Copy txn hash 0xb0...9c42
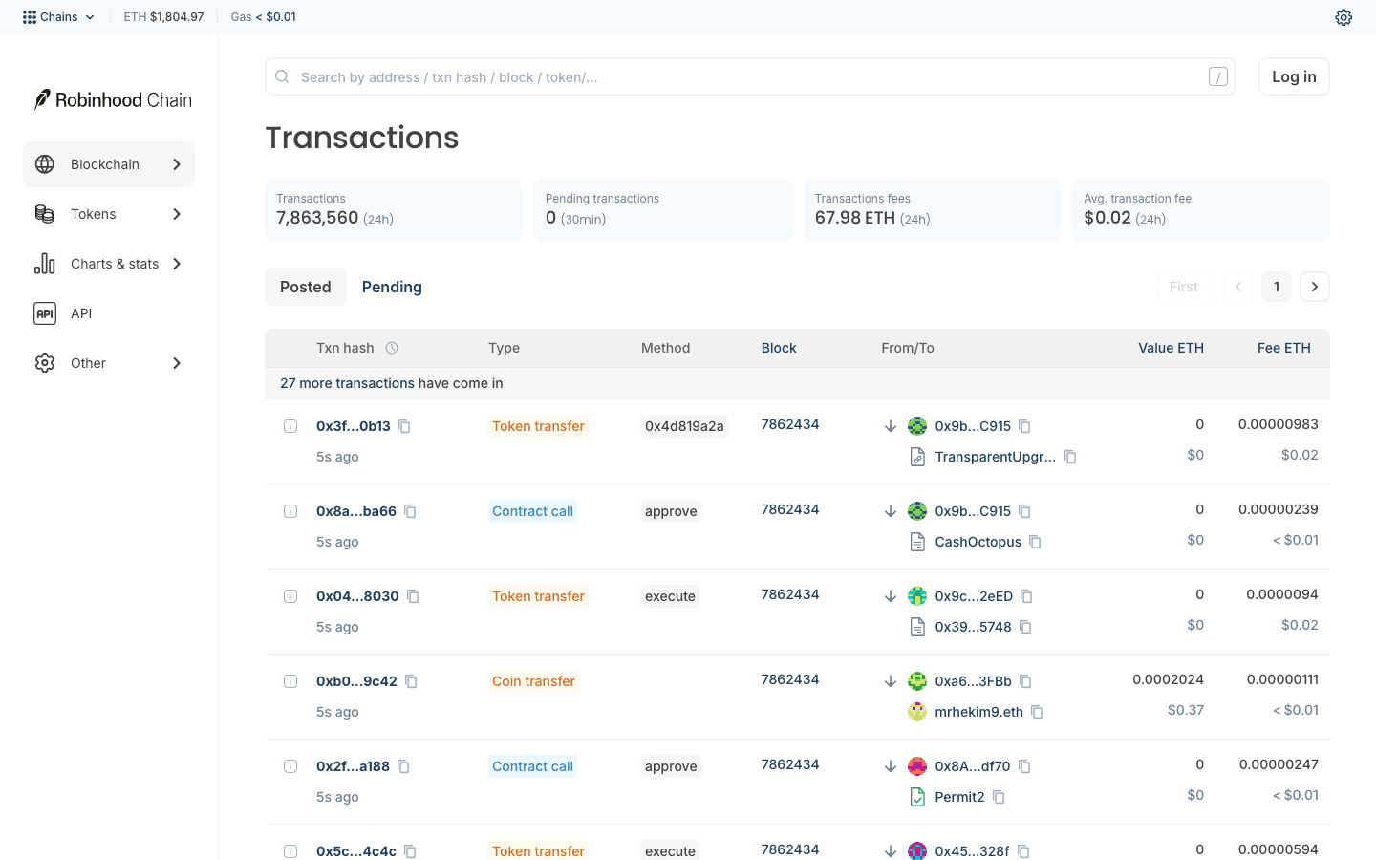Image resolution: width=1376 pixels, height=860 pixels. pyautogui.click(x=411, y=681)
